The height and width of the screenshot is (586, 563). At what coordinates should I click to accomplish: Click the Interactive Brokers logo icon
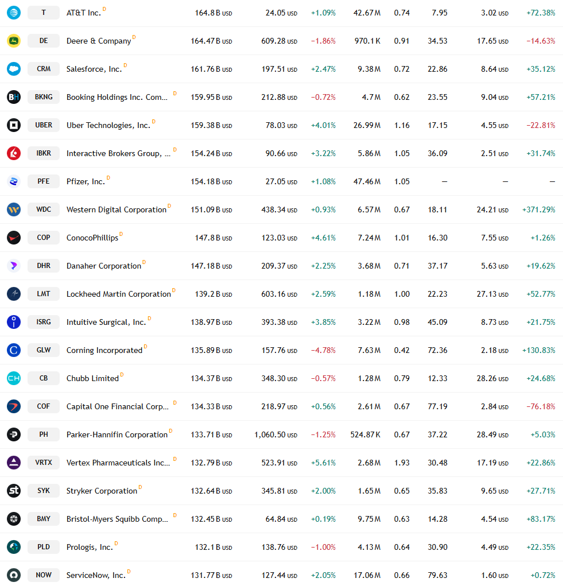tap(14, 153)
